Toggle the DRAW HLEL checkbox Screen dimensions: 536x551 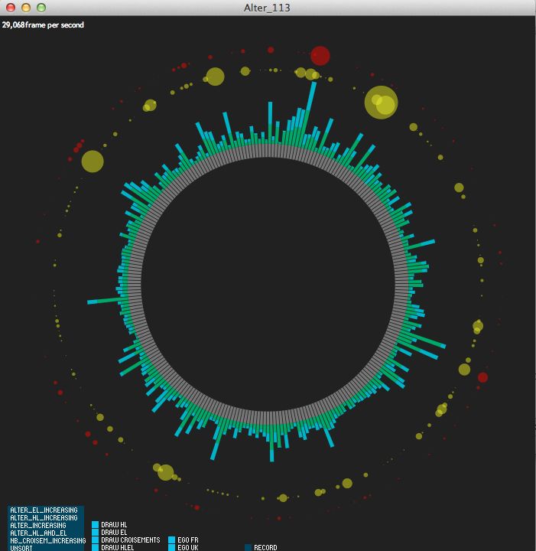click(x=96, y=548)
